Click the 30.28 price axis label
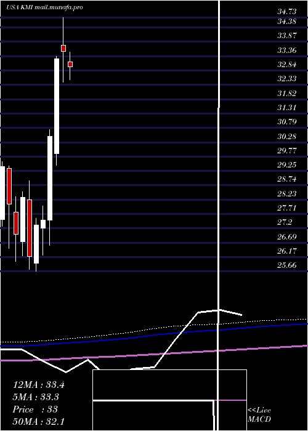308x431 pixels. coord(287,136)
